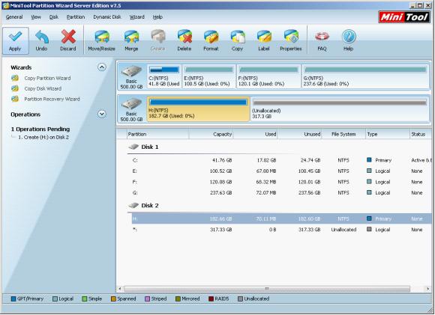This screenshot has width=435, height=315.
Task: Click the Copy Partition Wizard icon
Action: pos(15,78)
